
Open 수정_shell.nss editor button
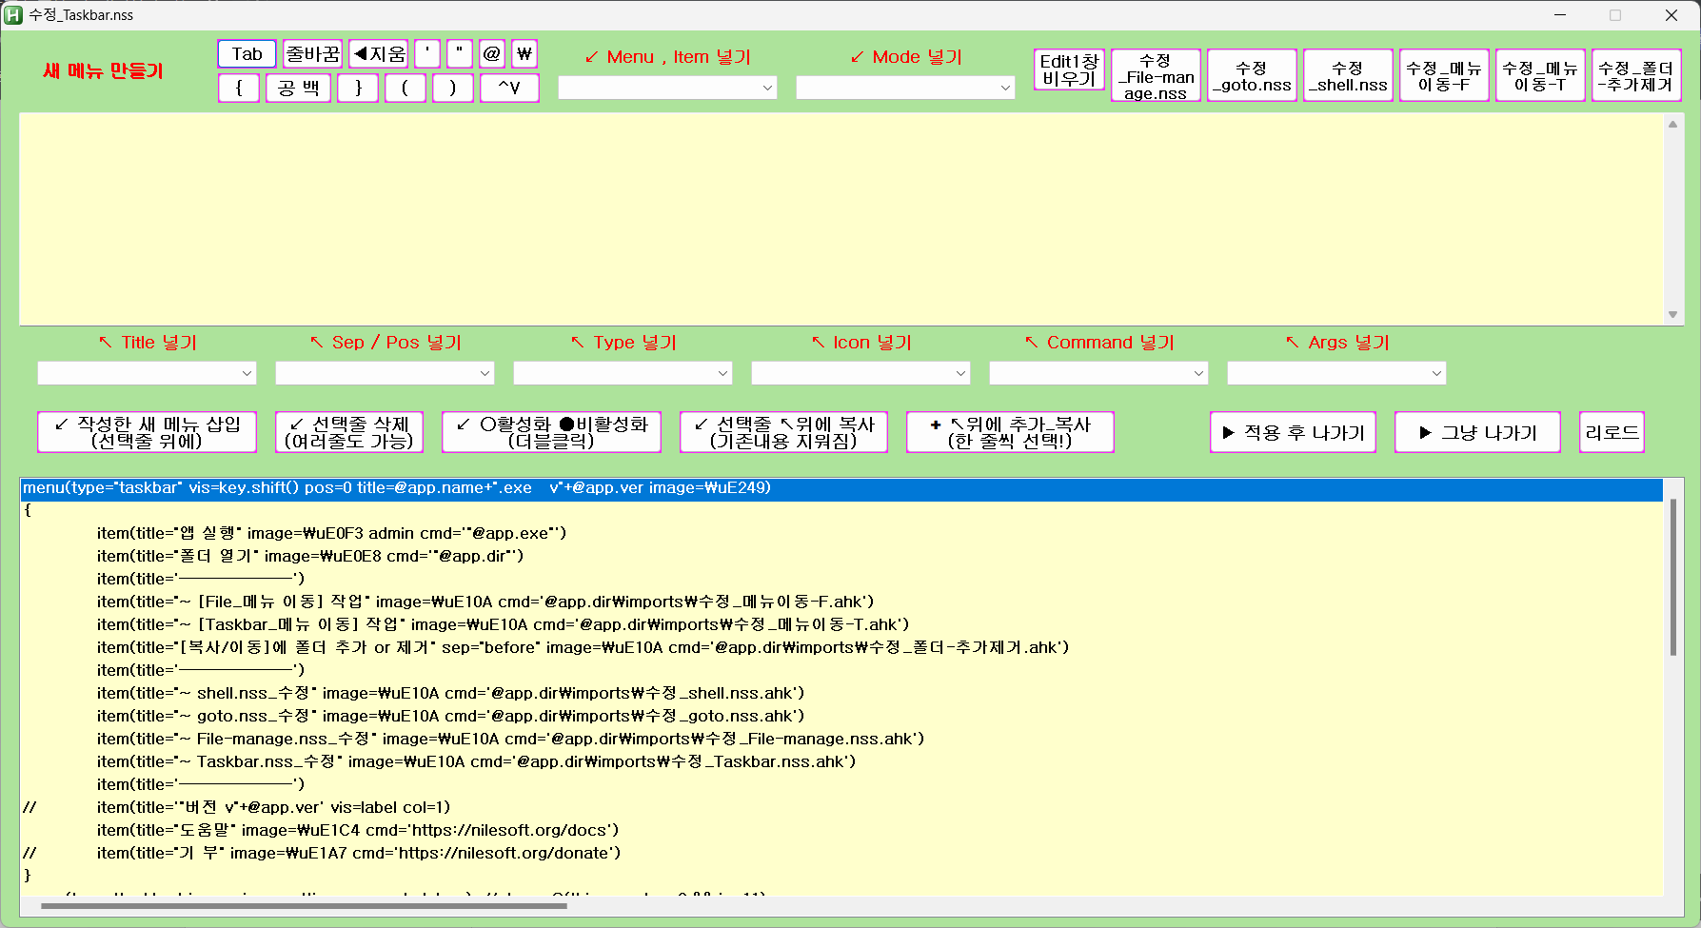pyautogui.click(x=1348, y=76)
